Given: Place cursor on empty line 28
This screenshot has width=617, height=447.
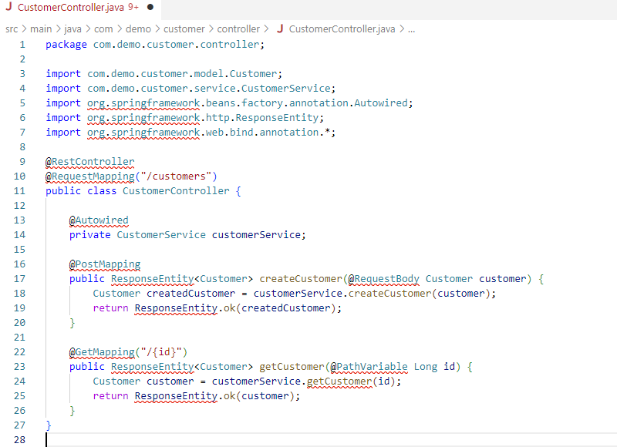Looking at the screenshot, I should (331, 440).
